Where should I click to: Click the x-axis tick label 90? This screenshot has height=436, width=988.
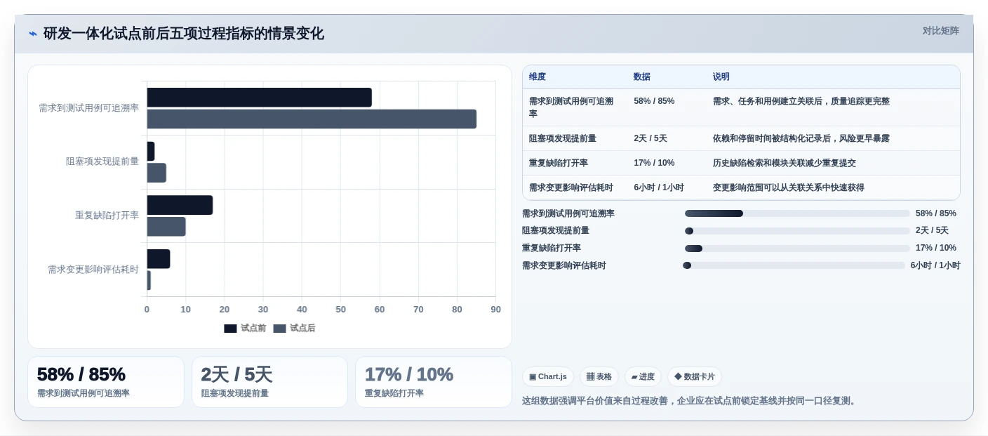pos(496,310)
